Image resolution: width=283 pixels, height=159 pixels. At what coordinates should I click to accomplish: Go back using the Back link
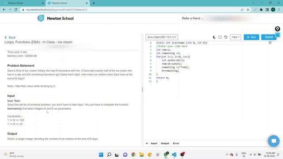(x=10, y=38)
